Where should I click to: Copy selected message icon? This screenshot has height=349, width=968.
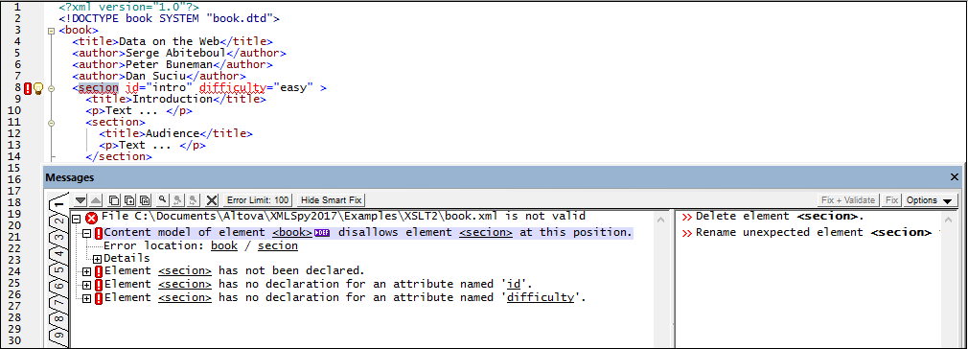coord(114,200)
